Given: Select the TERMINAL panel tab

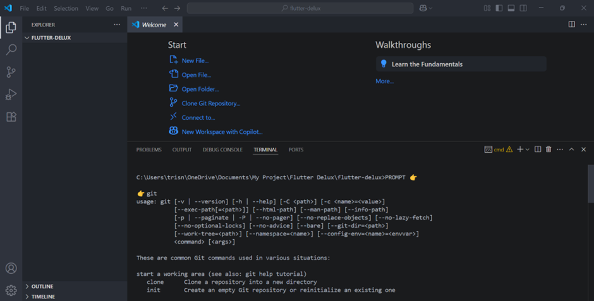Looking at the screenshot, I should tap(265, 150).
